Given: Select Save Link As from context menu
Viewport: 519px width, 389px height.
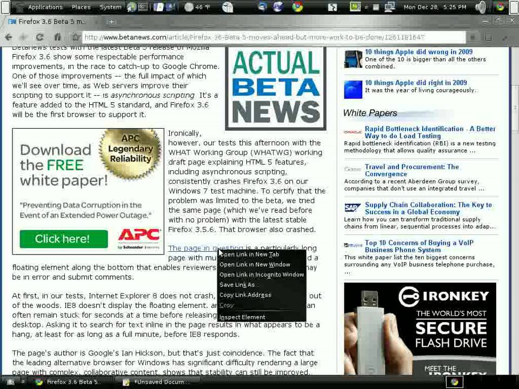Looking at the screenshot, I should tap(262, 285).
